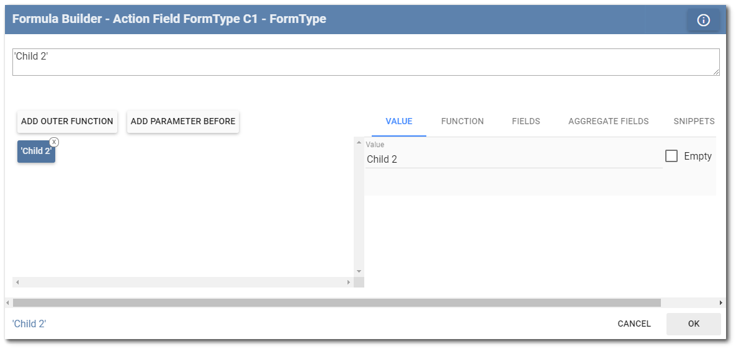Image resolution: width=736 pixels, height=349 pixels.
Task: Open the SNIPPETS tab
Action: pyautogui.click(x=694, y=122)
